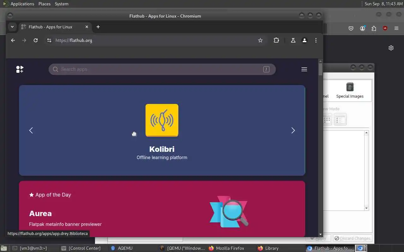Click Firefox Pocket icon in background window
Screen dimensions: 404x252
click(x=351, y=28)
